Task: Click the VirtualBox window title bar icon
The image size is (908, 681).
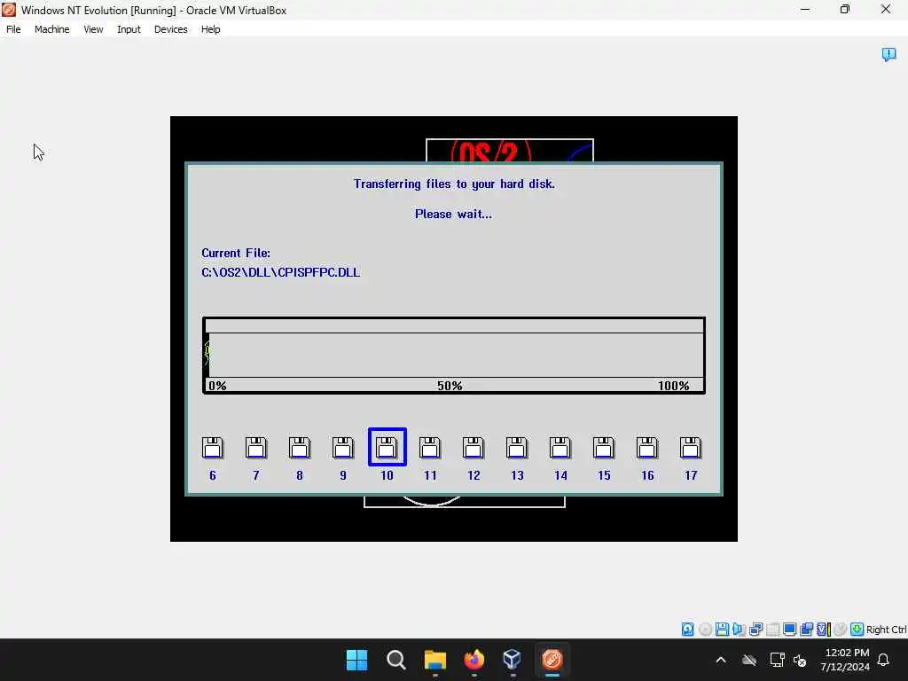Action: click(9, 10)
